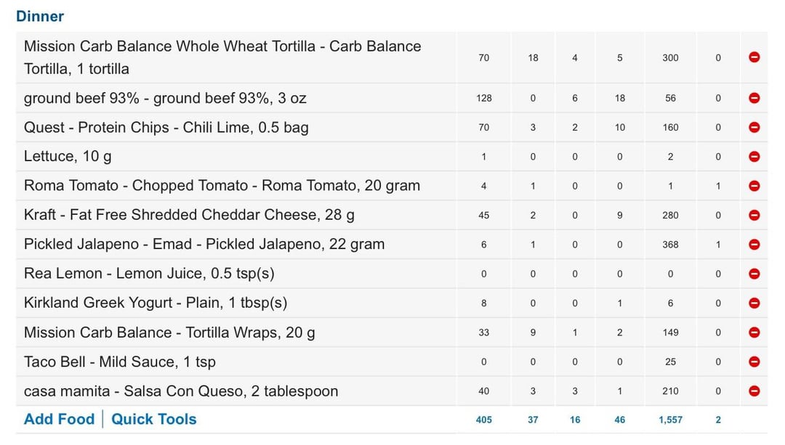The width and height of the screenshot is (785, 445).
Task: Select the Kraft Fat Free Shredded Cheddar item
Action: (x=189, y=215)
